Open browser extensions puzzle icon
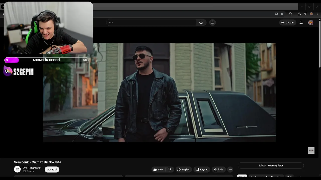 coord(290,14)
